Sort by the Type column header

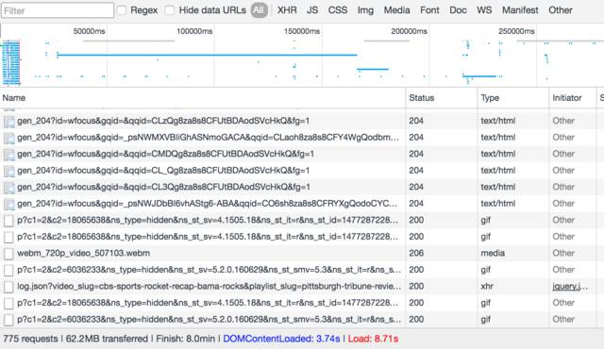[490, 98]
